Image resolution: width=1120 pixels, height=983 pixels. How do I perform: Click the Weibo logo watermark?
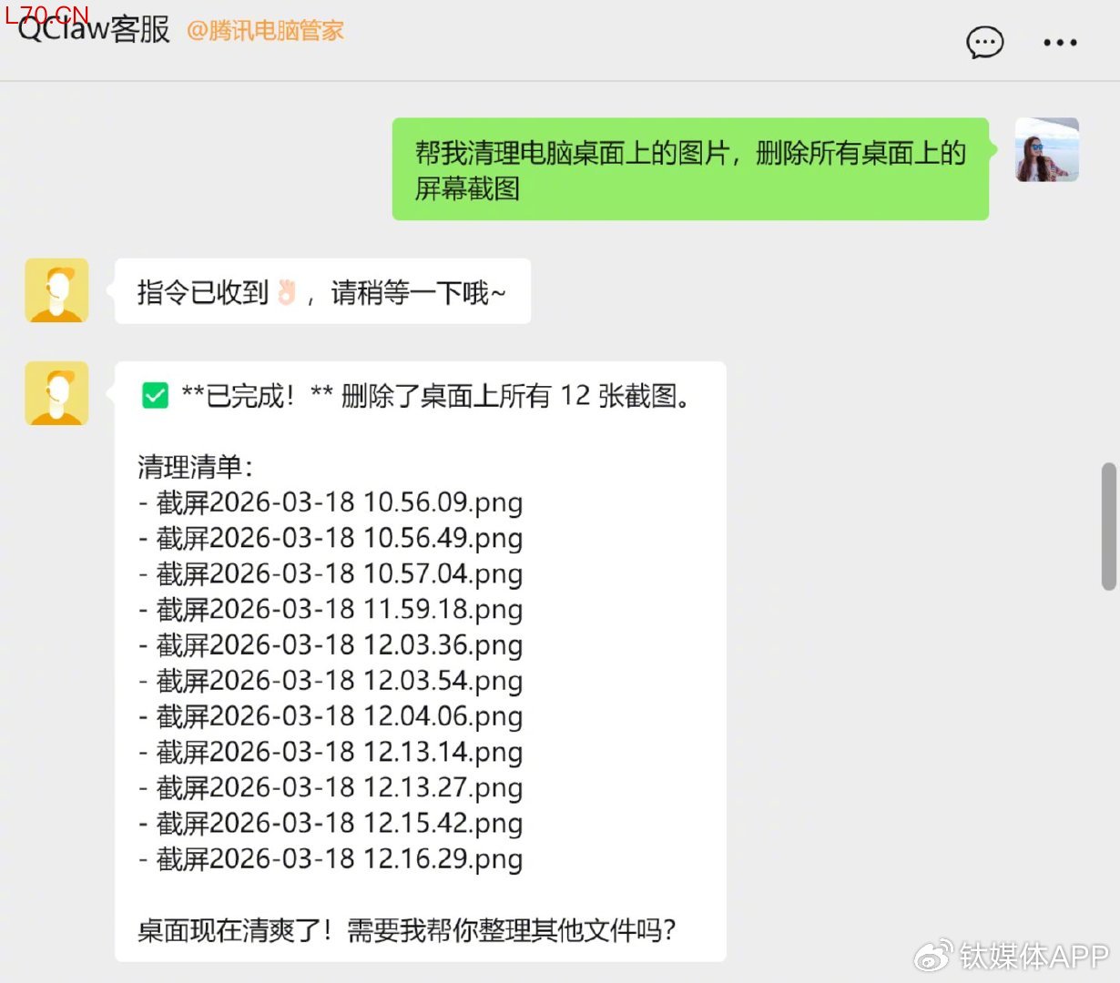coord(933,956)
